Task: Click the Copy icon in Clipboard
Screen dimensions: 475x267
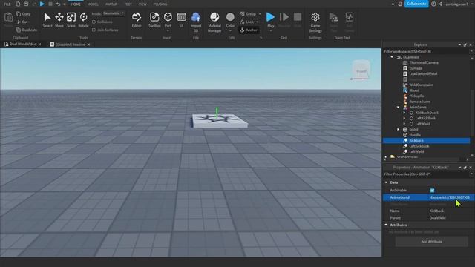Action: click(19, 13)
